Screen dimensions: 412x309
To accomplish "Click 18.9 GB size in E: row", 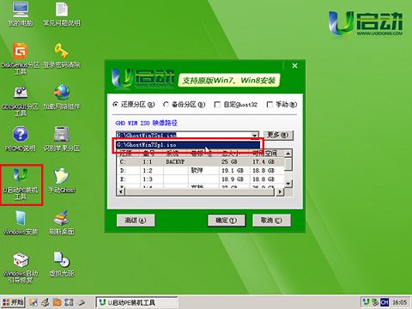I will coord(233,179).
